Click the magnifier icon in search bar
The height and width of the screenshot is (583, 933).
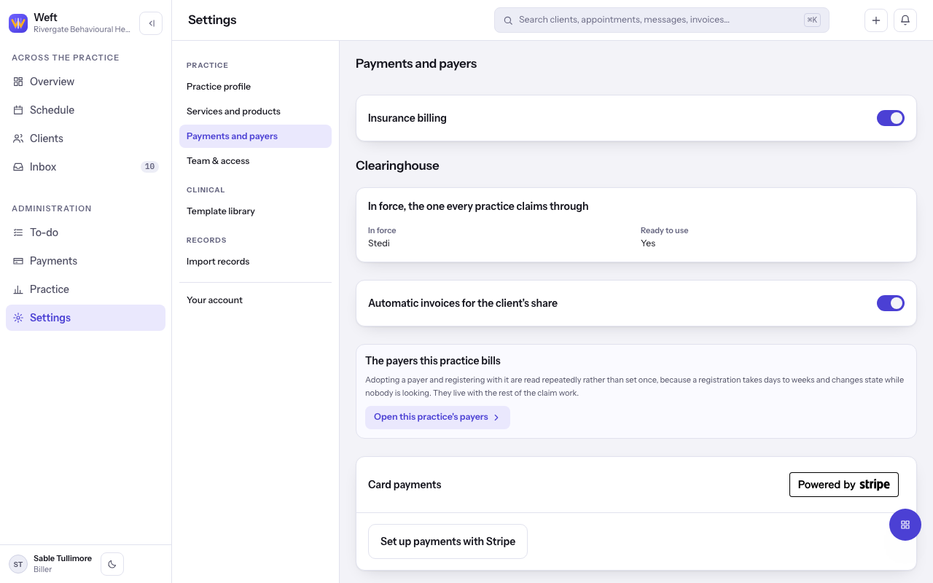pyautogui.click(x=508, y=20)
